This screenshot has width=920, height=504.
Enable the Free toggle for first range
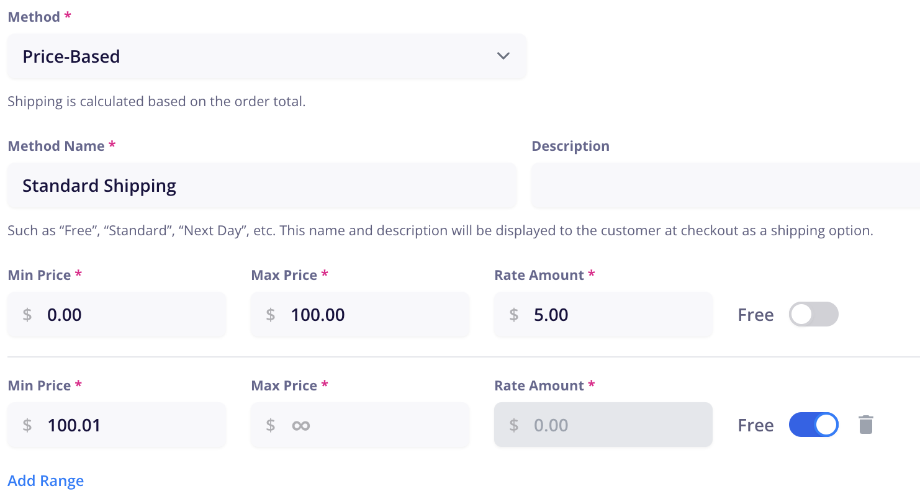point(813,315)
